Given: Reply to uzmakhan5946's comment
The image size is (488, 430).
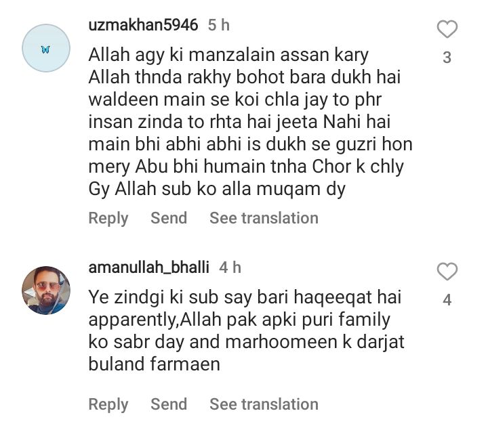Looking at the screenshot, I should click(108, 218).
